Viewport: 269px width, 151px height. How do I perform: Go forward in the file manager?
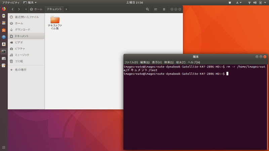coord(19,9)
